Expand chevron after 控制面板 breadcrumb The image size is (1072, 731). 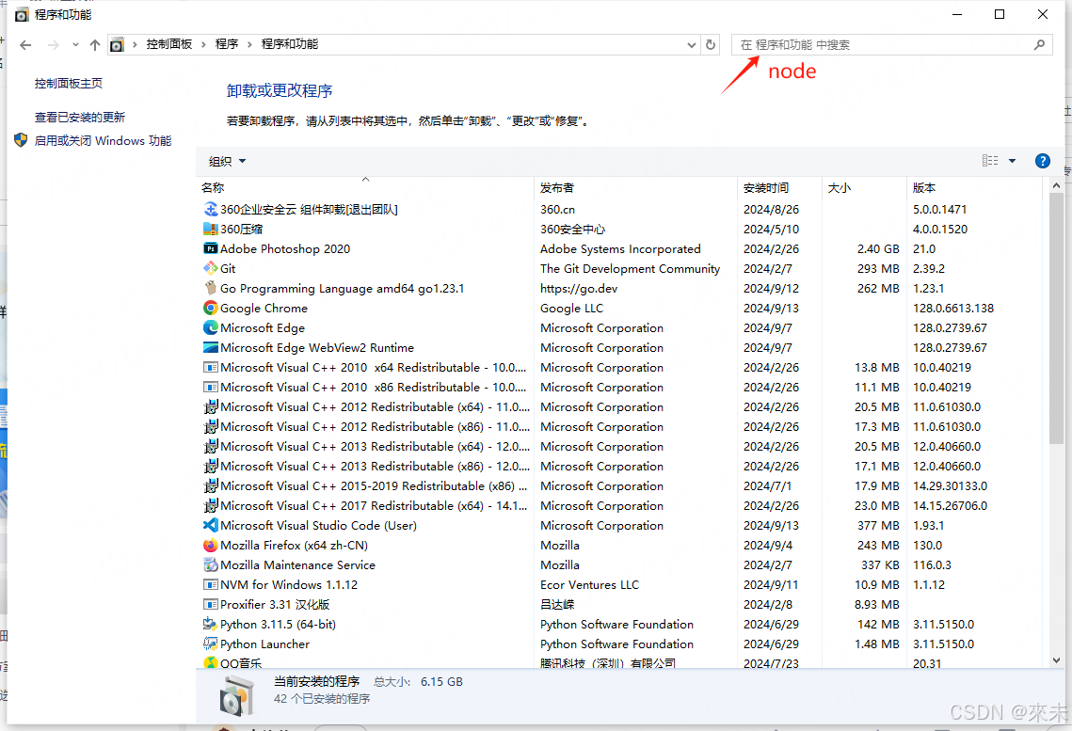[x=203, y=44]
